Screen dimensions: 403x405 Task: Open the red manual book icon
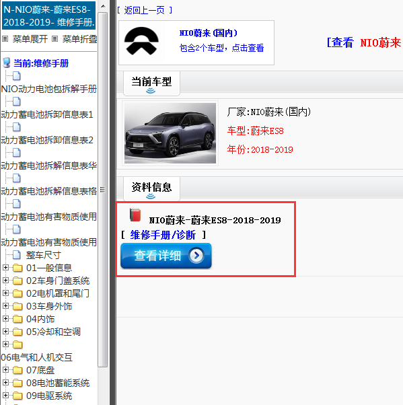click(x=135, y=215)
